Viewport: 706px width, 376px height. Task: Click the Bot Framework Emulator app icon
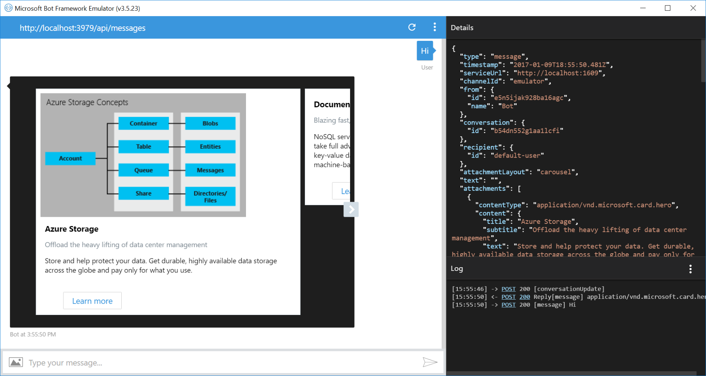coord(8,8)
